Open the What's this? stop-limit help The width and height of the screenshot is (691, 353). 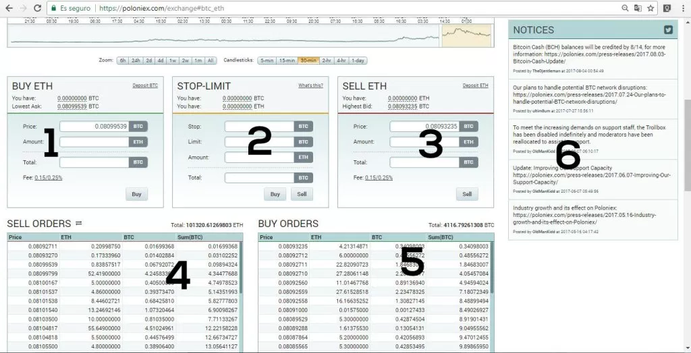(310, 86)
